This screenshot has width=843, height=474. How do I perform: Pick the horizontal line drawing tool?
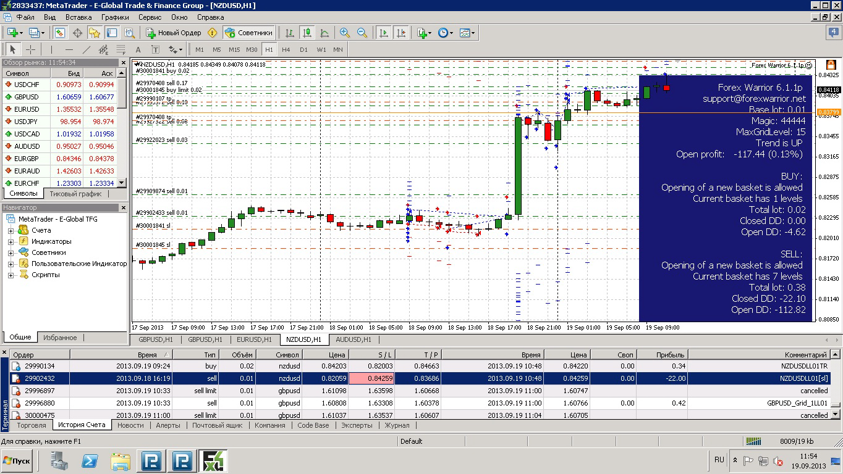69,49
